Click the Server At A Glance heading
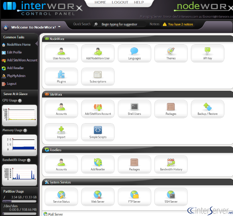Image resolution: width=233 pixels, height=216 pixels. coord(15,94)
